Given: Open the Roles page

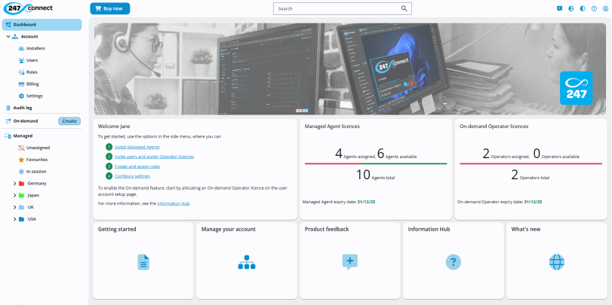Looking at the screenshot, I should 32,72.
